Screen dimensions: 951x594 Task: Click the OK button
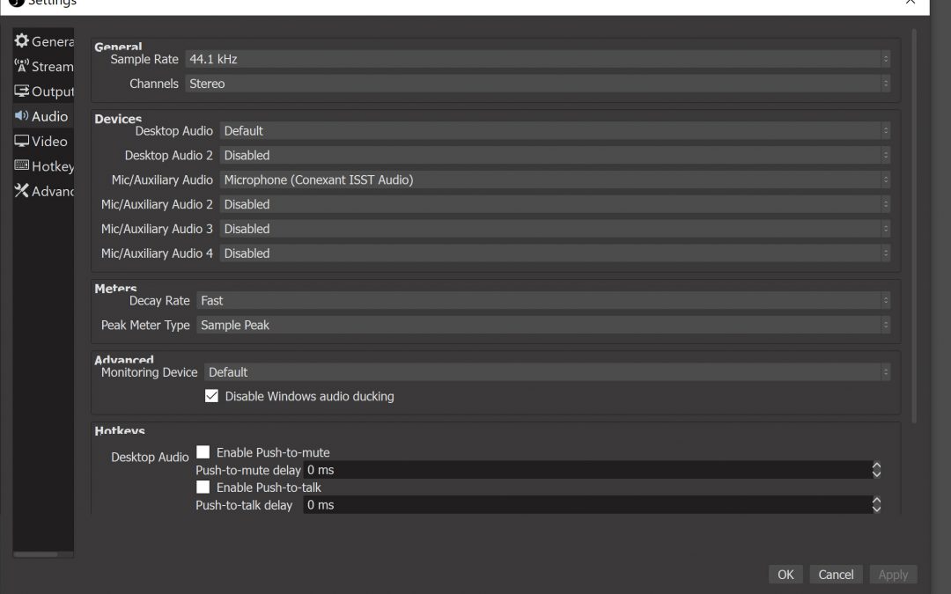[x=785, y=575]
